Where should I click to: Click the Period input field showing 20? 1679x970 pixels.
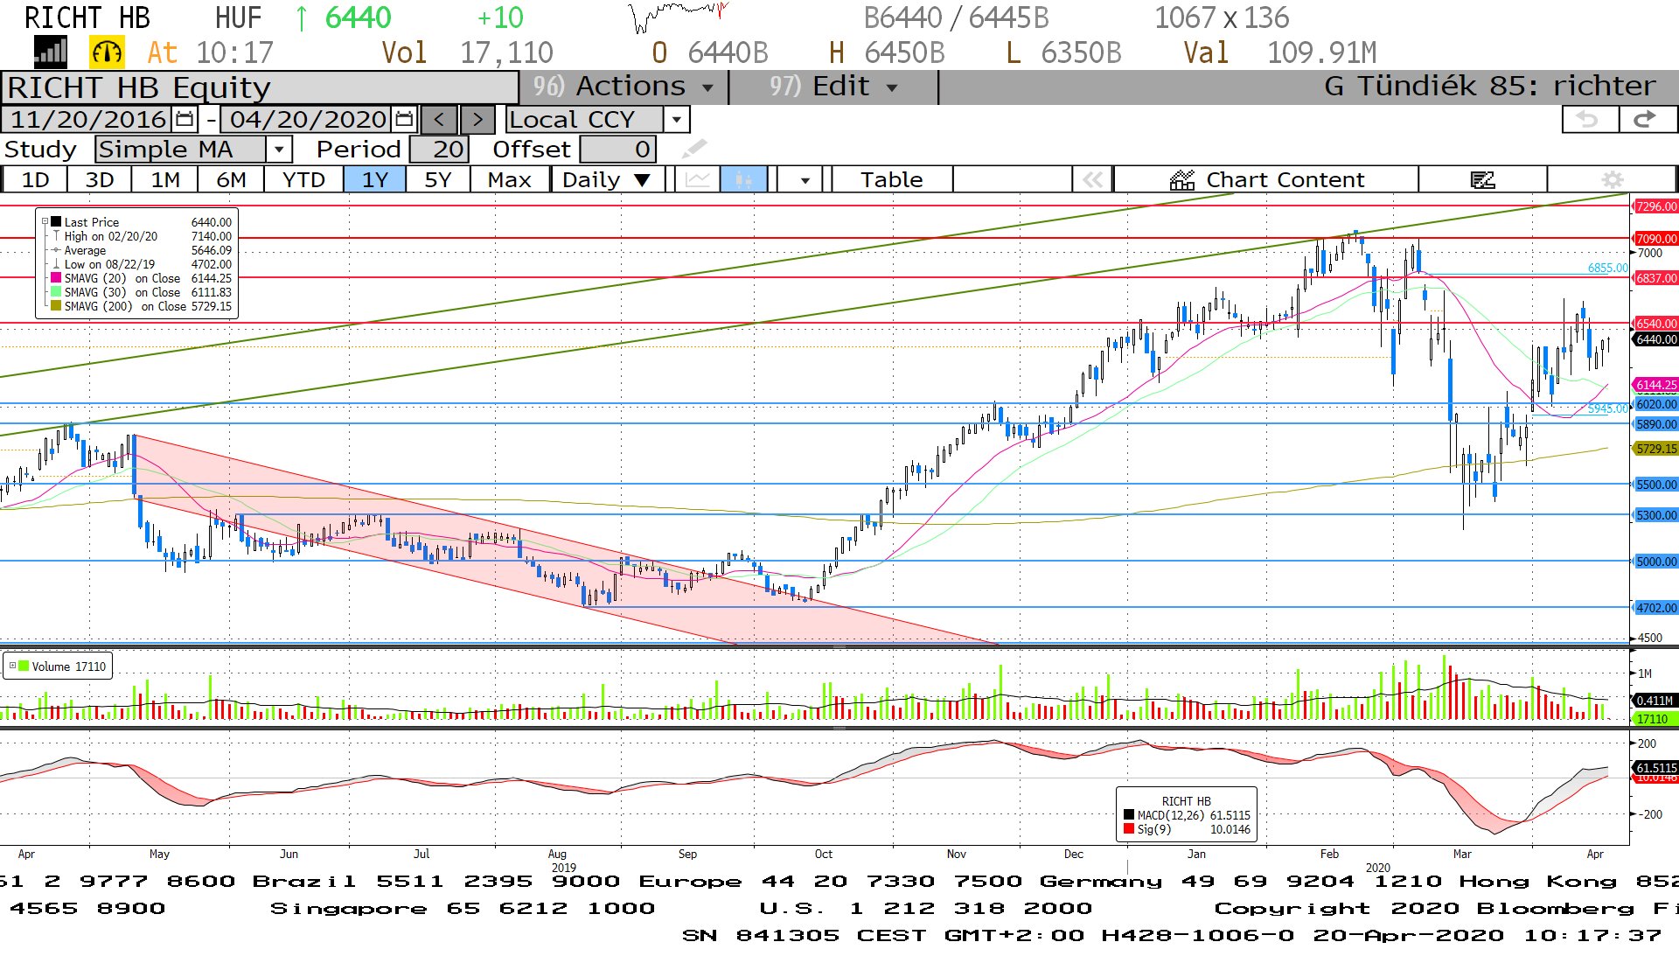point(440,150)
